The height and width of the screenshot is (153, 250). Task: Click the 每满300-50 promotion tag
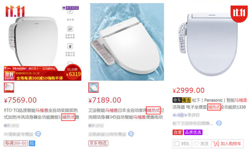click(16, 143)
